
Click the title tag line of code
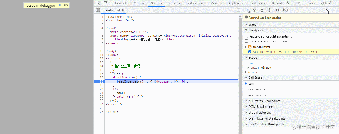142,40
